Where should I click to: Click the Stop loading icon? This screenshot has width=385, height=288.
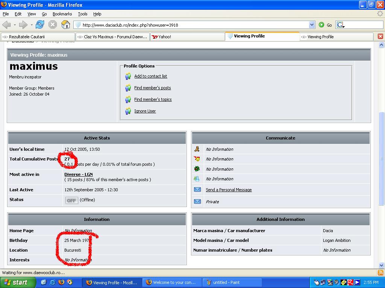click(53, 25)
